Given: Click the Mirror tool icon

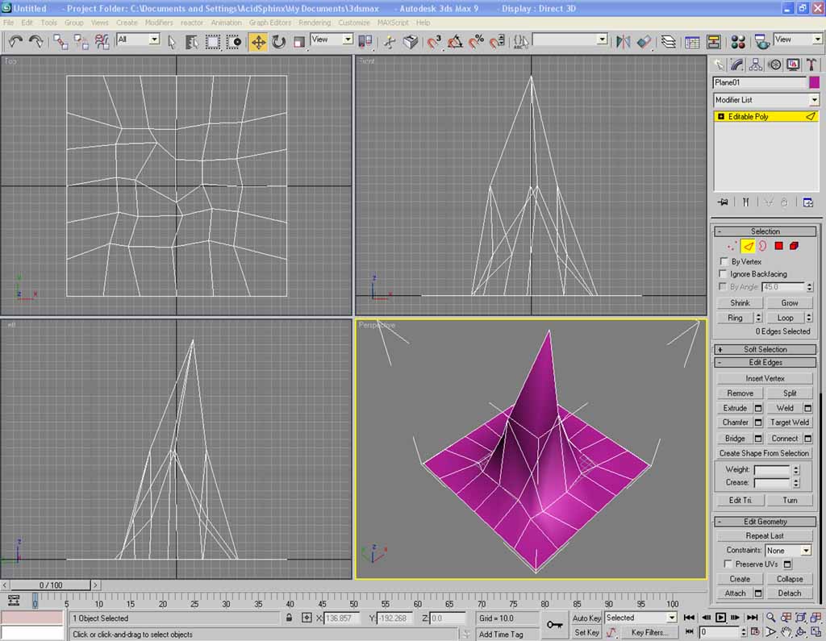Looking at the screenshot, I should tap(623, 41).
